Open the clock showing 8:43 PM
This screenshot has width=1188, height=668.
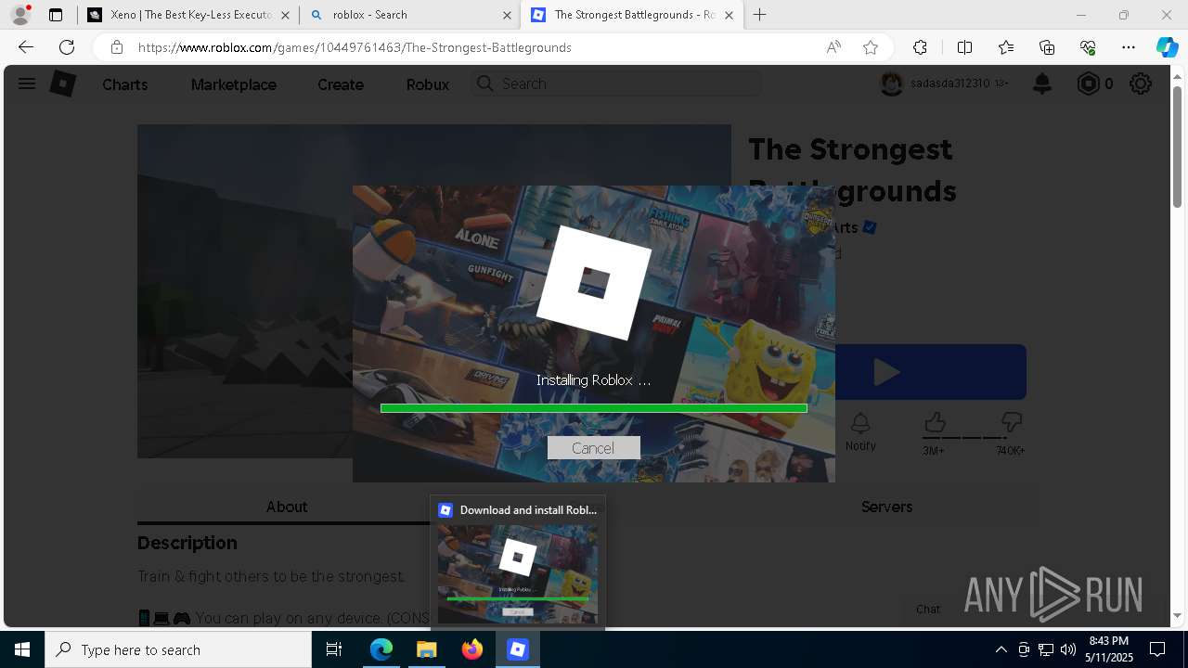[1109, 649]
